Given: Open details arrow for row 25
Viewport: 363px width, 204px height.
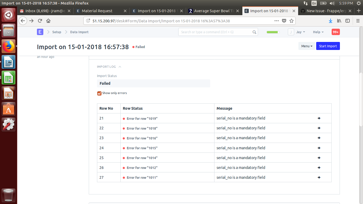Looking at the screenshot, I should click(319, 158).
